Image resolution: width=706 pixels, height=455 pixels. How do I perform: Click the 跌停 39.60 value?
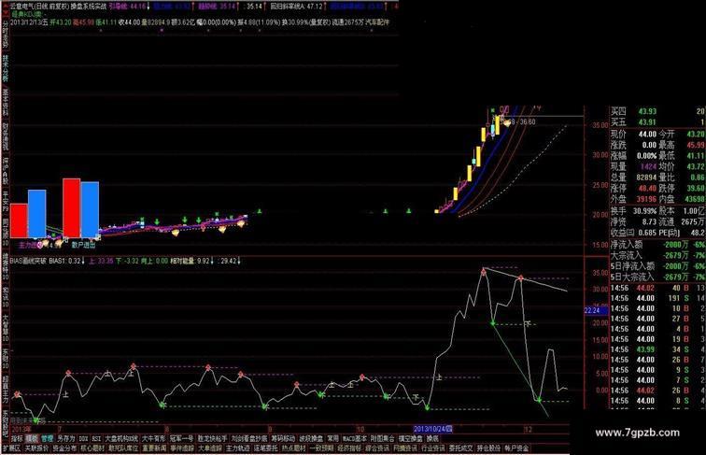tap(696, 189)
